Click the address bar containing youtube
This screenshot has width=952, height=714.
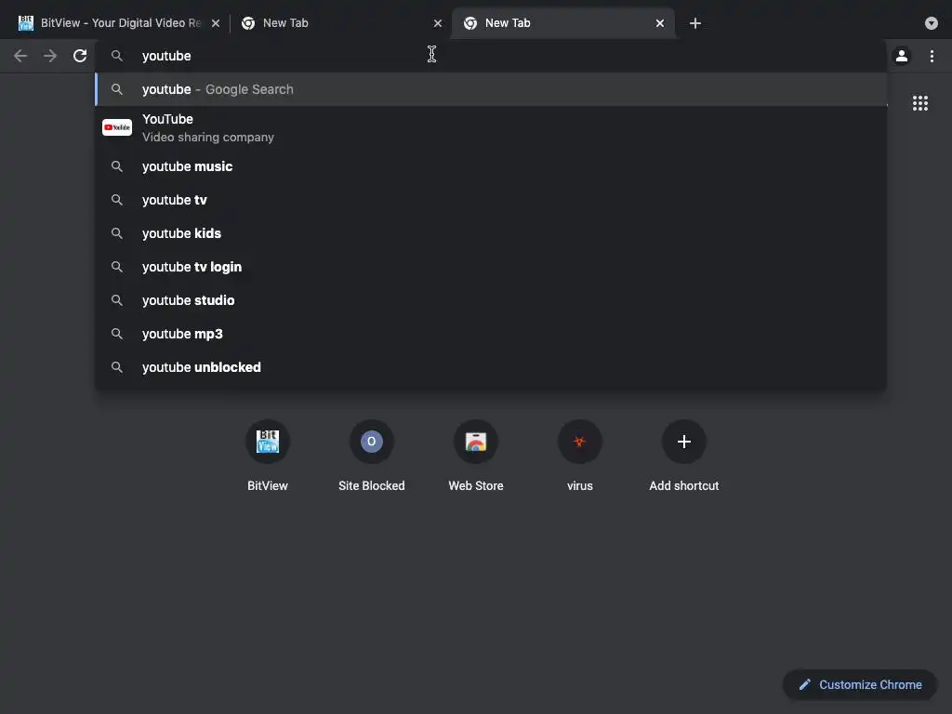point(491,56)
